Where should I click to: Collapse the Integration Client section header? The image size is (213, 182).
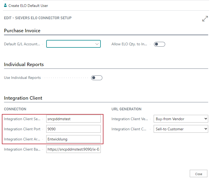[23, 98]
